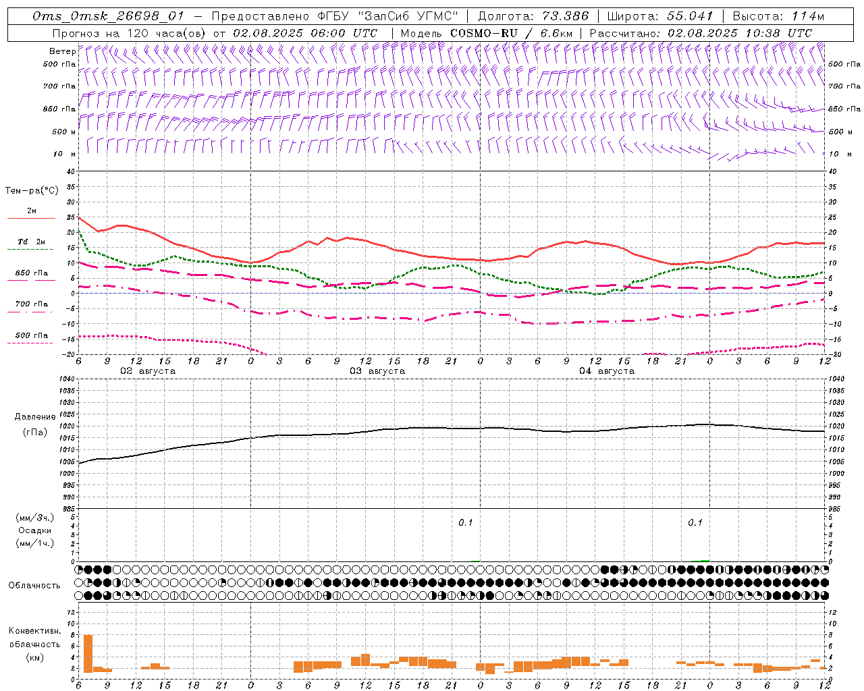This screenshot has width=864, height=691.
Task: Click the dashed line sample under temperature legend "850 гПа"
Action: [30, 281]
